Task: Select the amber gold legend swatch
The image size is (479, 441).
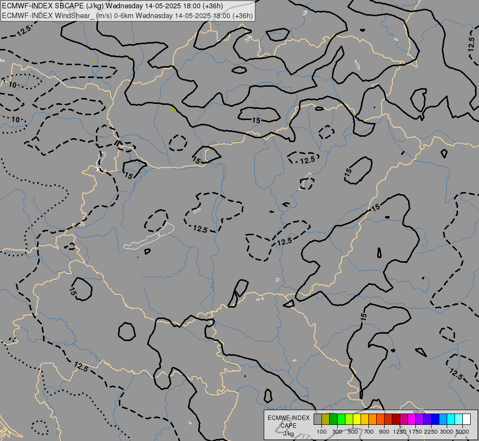Action: pyautogui.click(x=365, y=419)
